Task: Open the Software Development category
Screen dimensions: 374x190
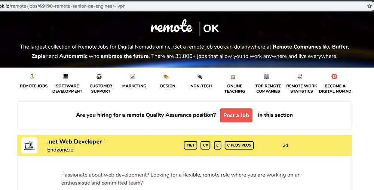Action: click(67, 88)
